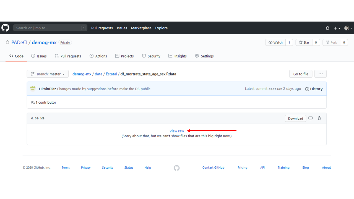Delete this file trash icon
The image size is (354, 199).
tap(319, 118)
